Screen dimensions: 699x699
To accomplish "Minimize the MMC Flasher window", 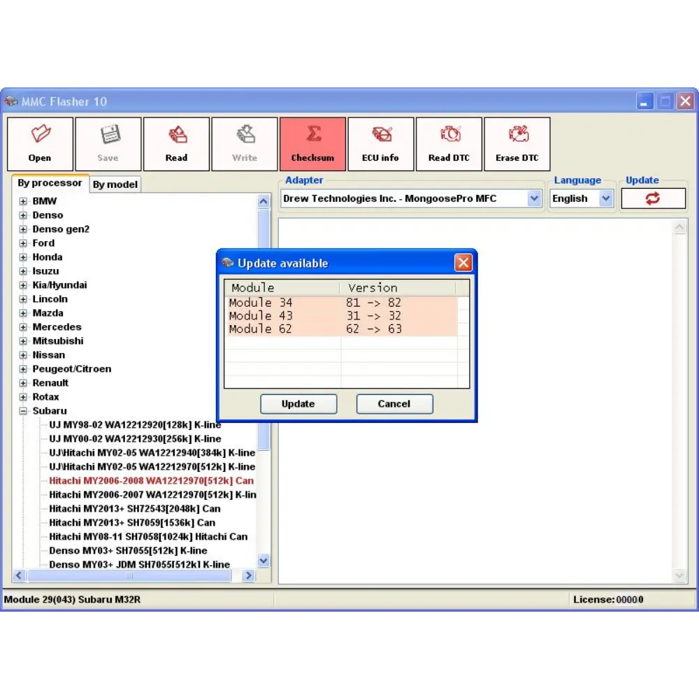I will tap(644, 101).
